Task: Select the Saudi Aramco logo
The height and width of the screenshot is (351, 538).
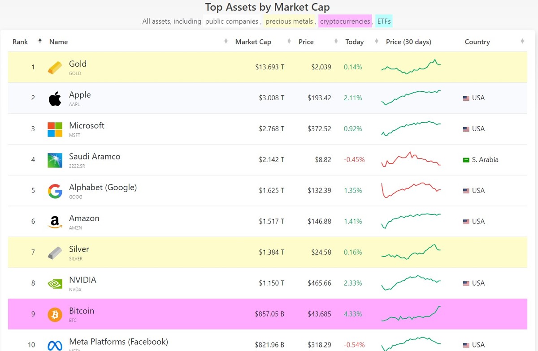Action: [54, 160]
